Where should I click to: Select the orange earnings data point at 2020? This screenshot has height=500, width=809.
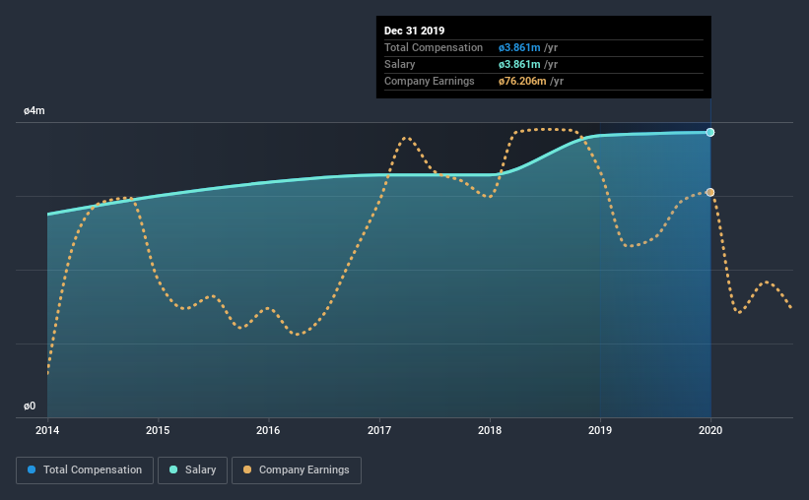(710, 192)
